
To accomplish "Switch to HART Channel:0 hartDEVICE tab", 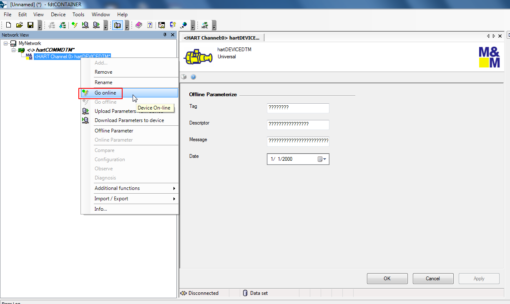I will click(x=222, y=37).
